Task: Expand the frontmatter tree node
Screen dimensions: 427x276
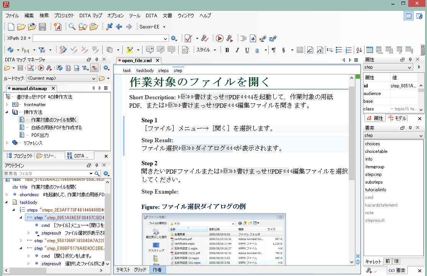Action: coord(7,105)
